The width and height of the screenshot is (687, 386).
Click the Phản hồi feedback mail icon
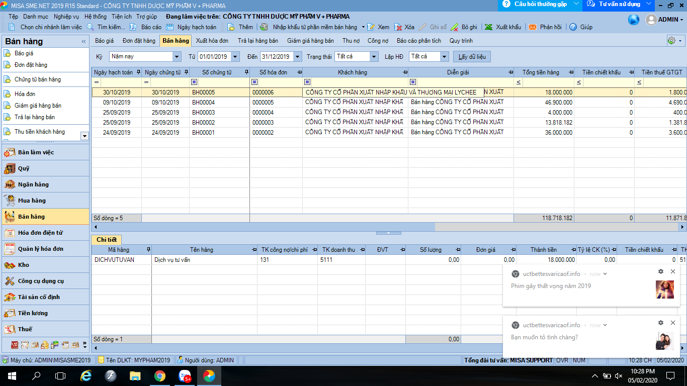[x=532, y=27]
